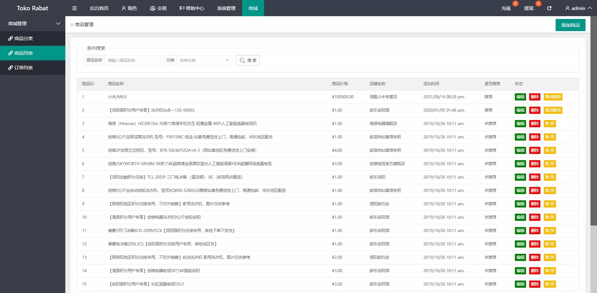Open the 系统管理 menu

[226, 8]
